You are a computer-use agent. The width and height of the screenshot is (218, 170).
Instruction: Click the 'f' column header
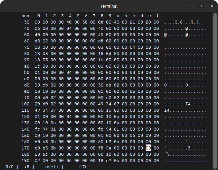point(158,16)
